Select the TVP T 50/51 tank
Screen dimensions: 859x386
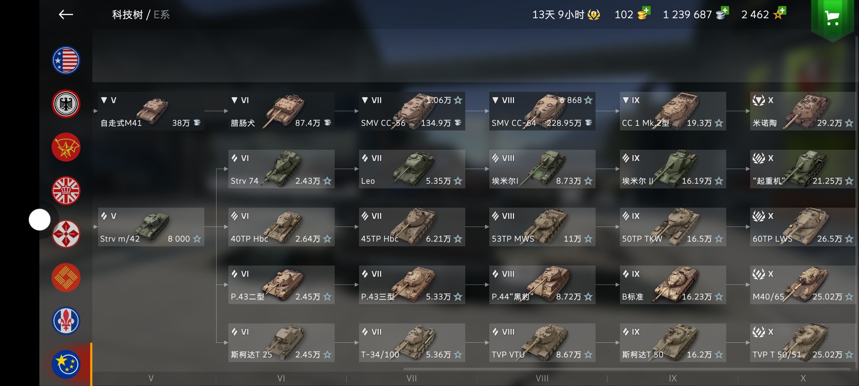[x=803, y=343]
